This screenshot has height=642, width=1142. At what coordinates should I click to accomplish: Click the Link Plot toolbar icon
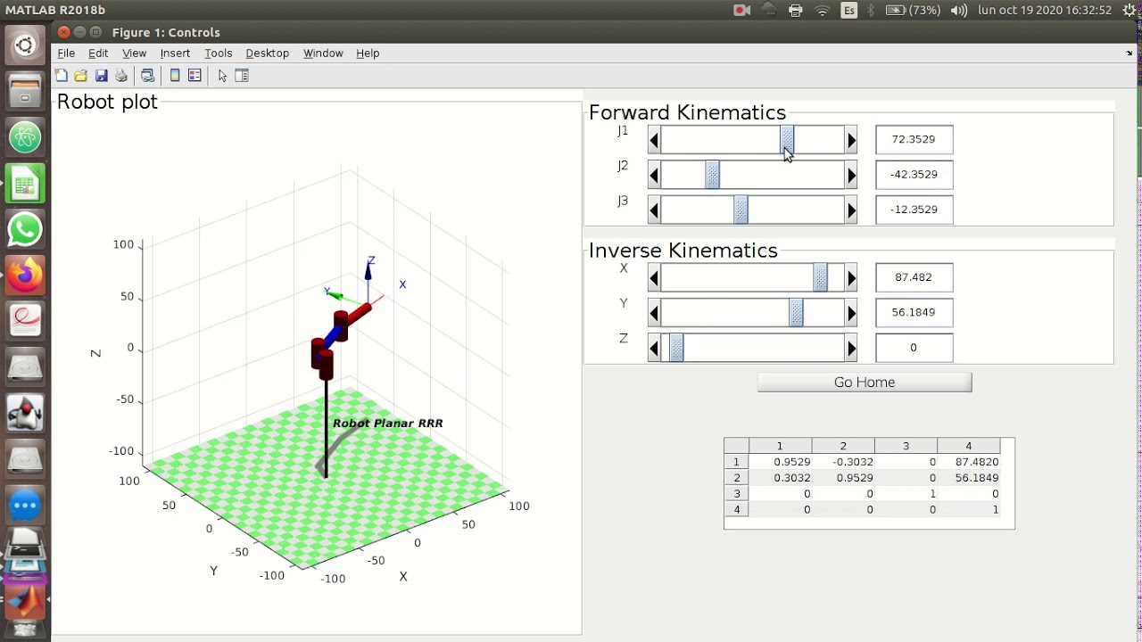(x=148, y=76)
